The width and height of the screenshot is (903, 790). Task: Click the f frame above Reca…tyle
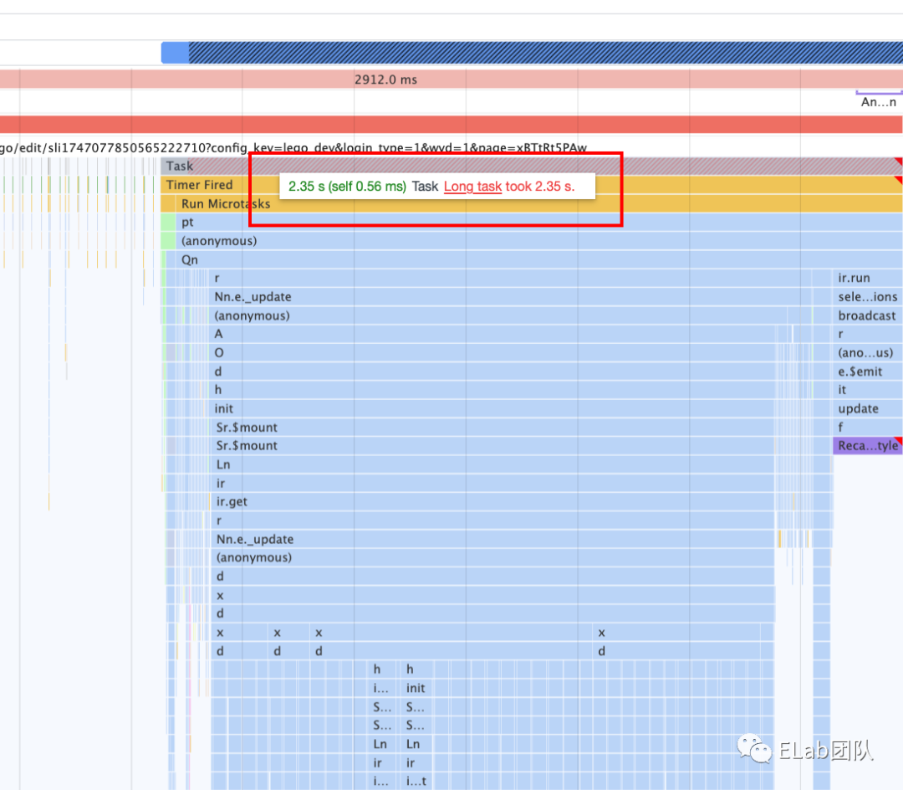868,428
